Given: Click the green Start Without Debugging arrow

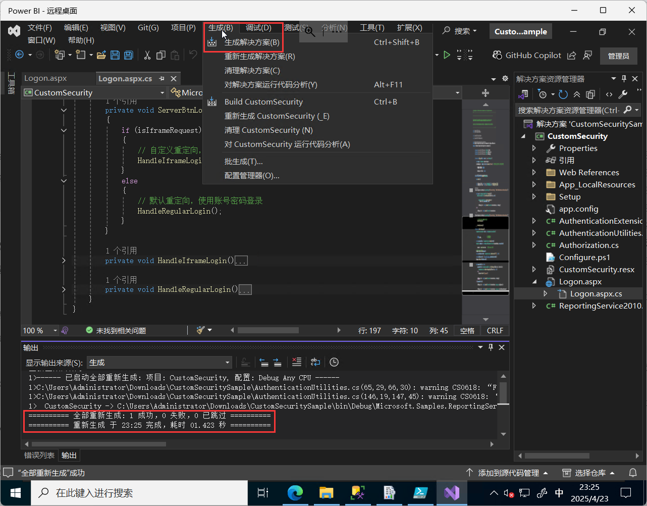Looking at the screenshot, I should [447, 55].
